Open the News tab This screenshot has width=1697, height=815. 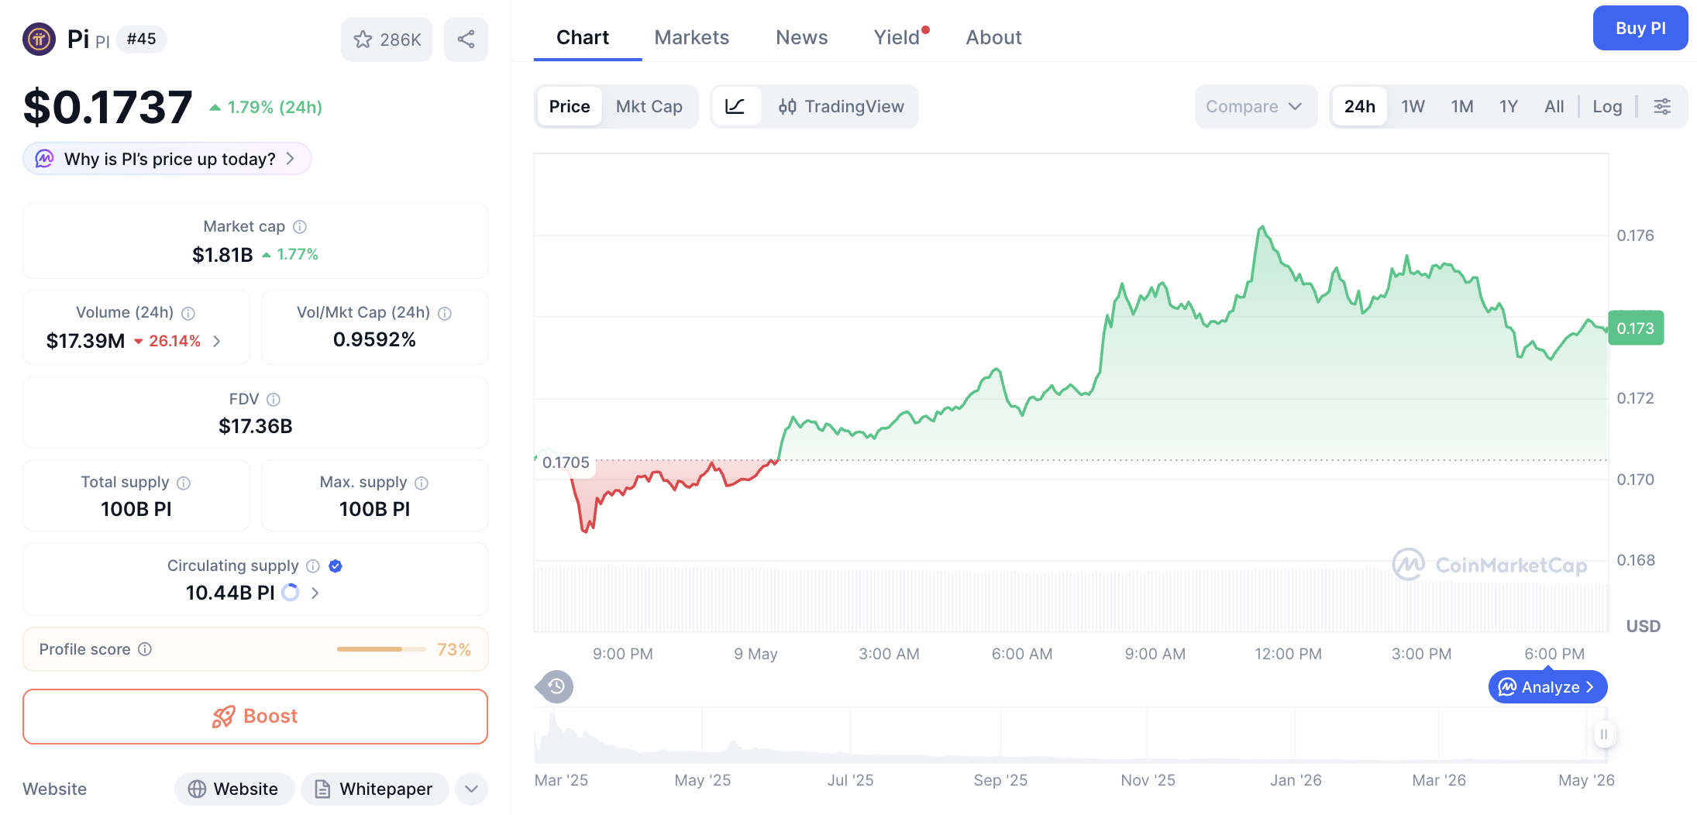pos(801,37)
